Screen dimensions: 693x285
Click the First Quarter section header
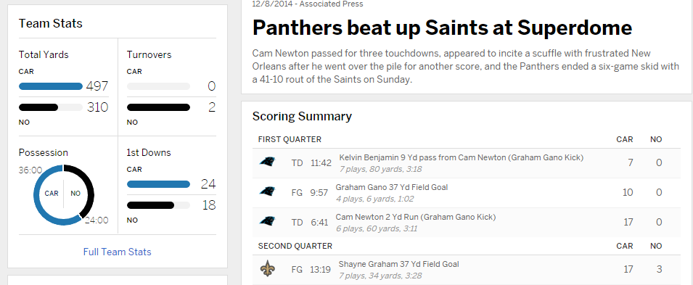coord(290,140)
